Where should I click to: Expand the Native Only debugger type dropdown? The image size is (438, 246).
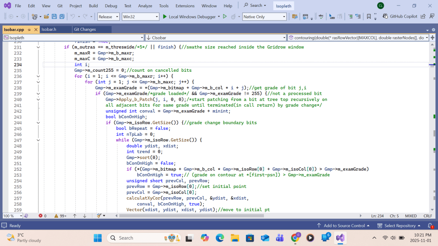tap(264, 17)
